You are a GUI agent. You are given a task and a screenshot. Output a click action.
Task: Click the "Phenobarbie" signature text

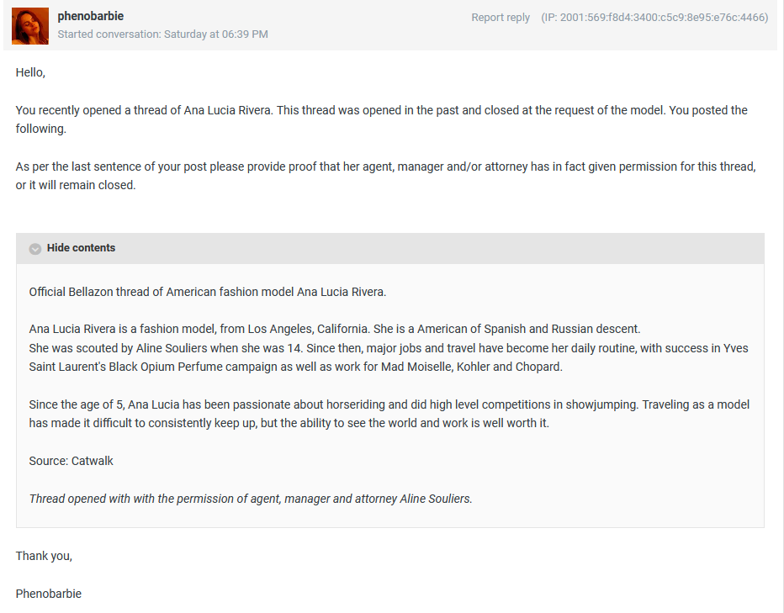coord(49,594)
